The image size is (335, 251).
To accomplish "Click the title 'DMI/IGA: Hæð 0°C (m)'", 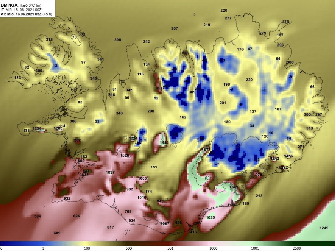I will (x=21, y=5).
